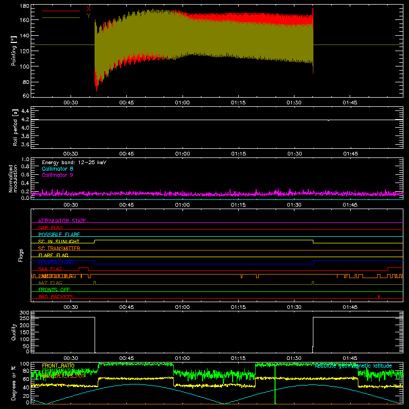Click the red BAD PACKETS spike marker
Viewport: 409px width, 409px height.
pos(379,297)
